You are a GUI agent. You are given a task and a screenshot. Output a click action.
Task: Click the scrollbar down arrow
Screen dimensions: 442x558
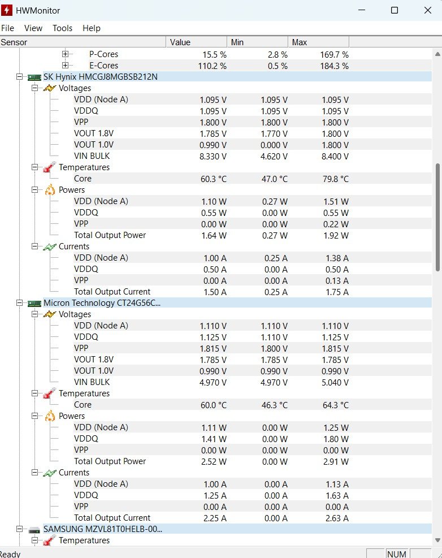[437, 540]
